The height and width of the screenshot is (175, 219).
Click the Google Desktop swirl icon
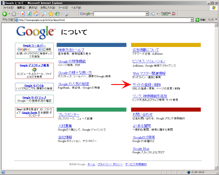tap(34, 70)
